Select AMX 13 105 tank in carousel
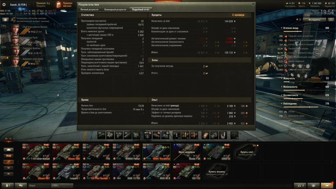 click(x=127, y=171)
